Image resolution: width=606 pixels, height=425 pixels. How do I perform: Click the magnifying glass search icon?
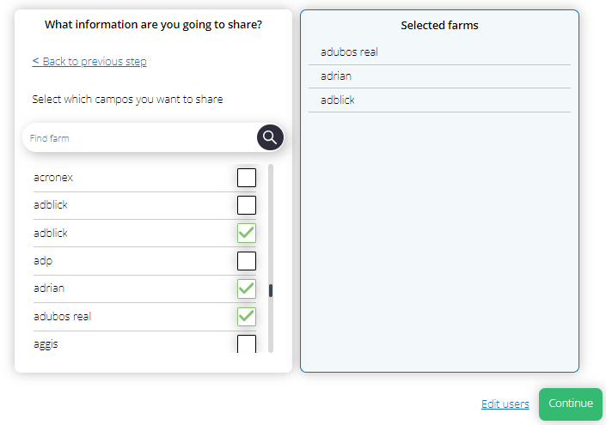click(270, 137)
